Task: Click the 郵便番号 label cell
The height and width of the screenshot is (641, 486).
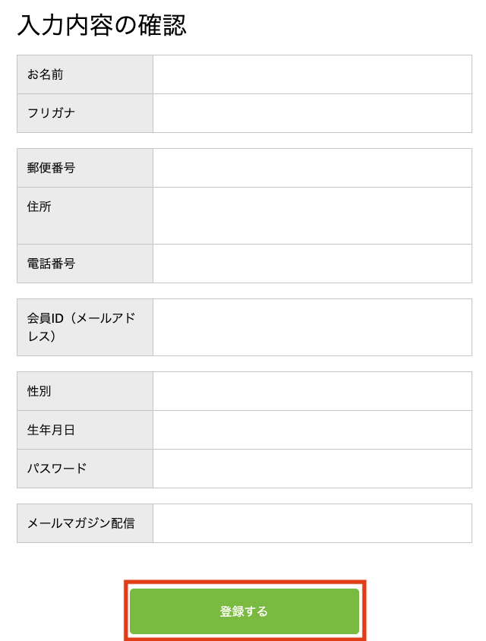Action: (x=84, y=168)
